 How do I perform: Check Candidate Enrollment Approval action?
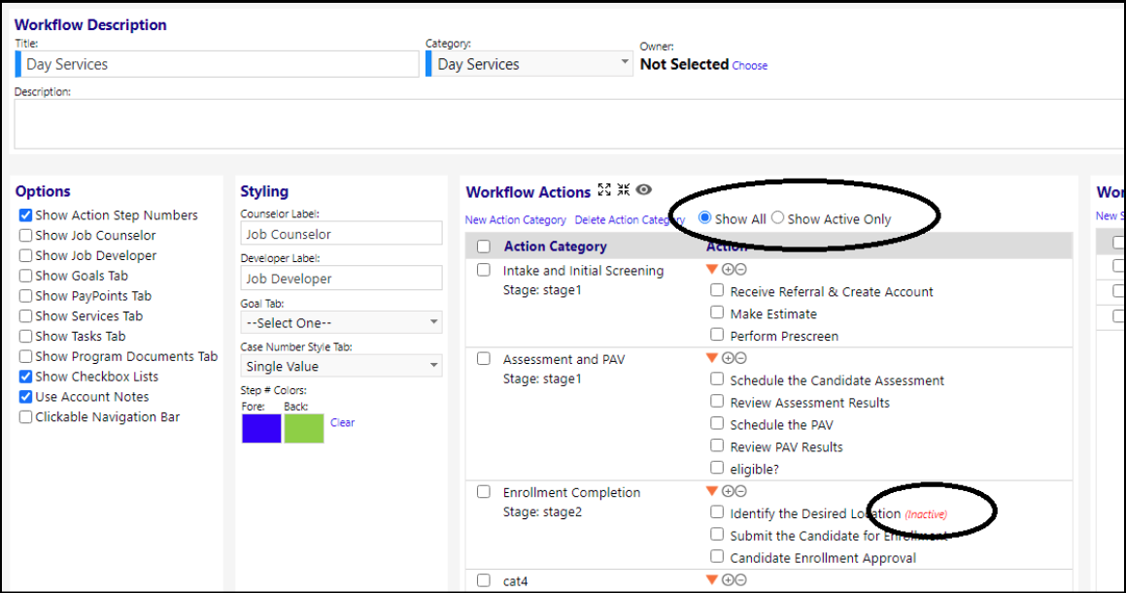point(717,556)
